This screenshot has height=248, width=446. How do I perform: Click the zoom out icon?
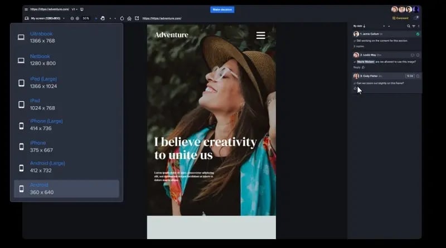point(72,18)
